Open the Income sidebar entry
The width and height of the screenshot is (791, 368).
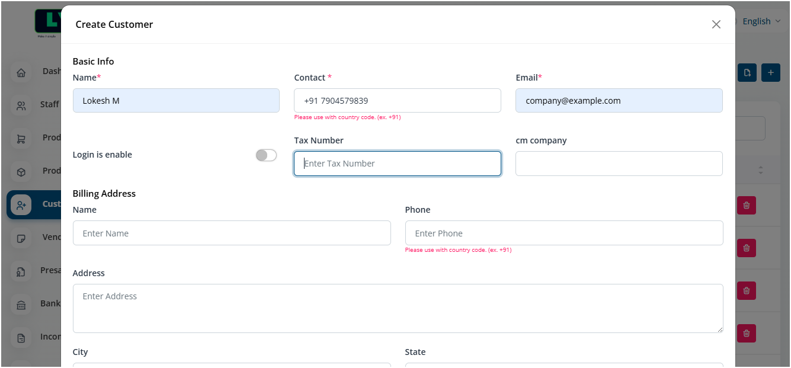(21, 337)
